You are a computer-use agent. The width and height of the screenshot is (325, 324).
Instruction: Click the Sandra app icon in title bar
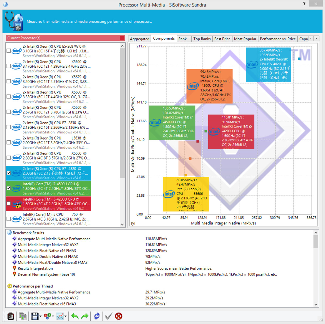tap(6, 4)
